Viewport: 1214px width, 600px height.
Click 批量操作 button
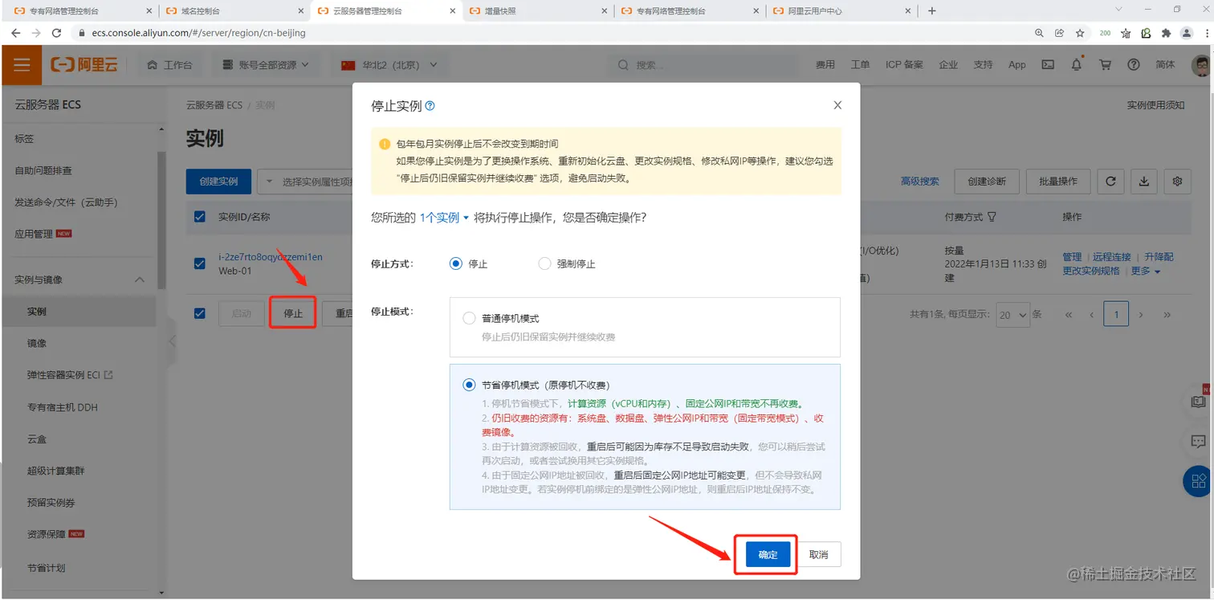point(1058,182)
